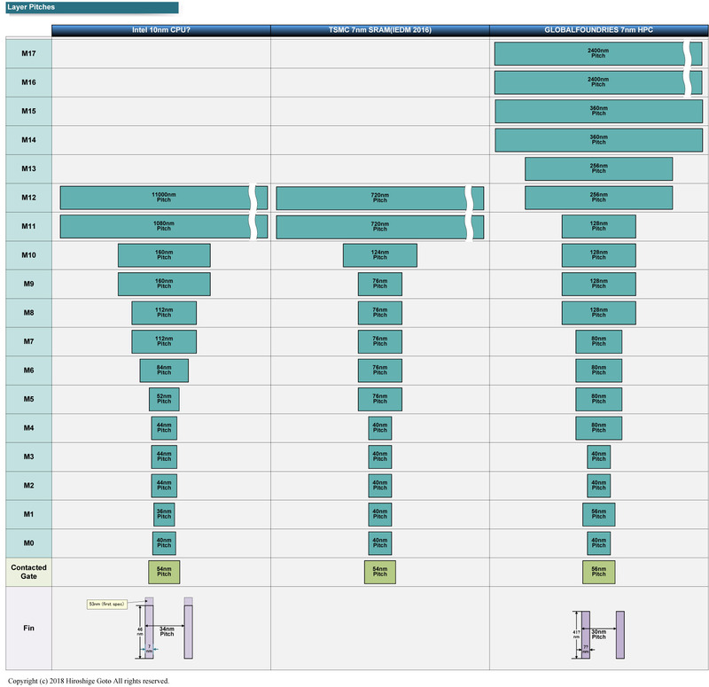The width and height of the screenshot is (709, 687).
Task: Click the M11 row label
Action: pyautogui.click(x=28, y=227)
